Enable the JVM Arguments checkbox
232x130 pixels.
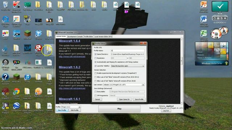(x=95, y=95)
